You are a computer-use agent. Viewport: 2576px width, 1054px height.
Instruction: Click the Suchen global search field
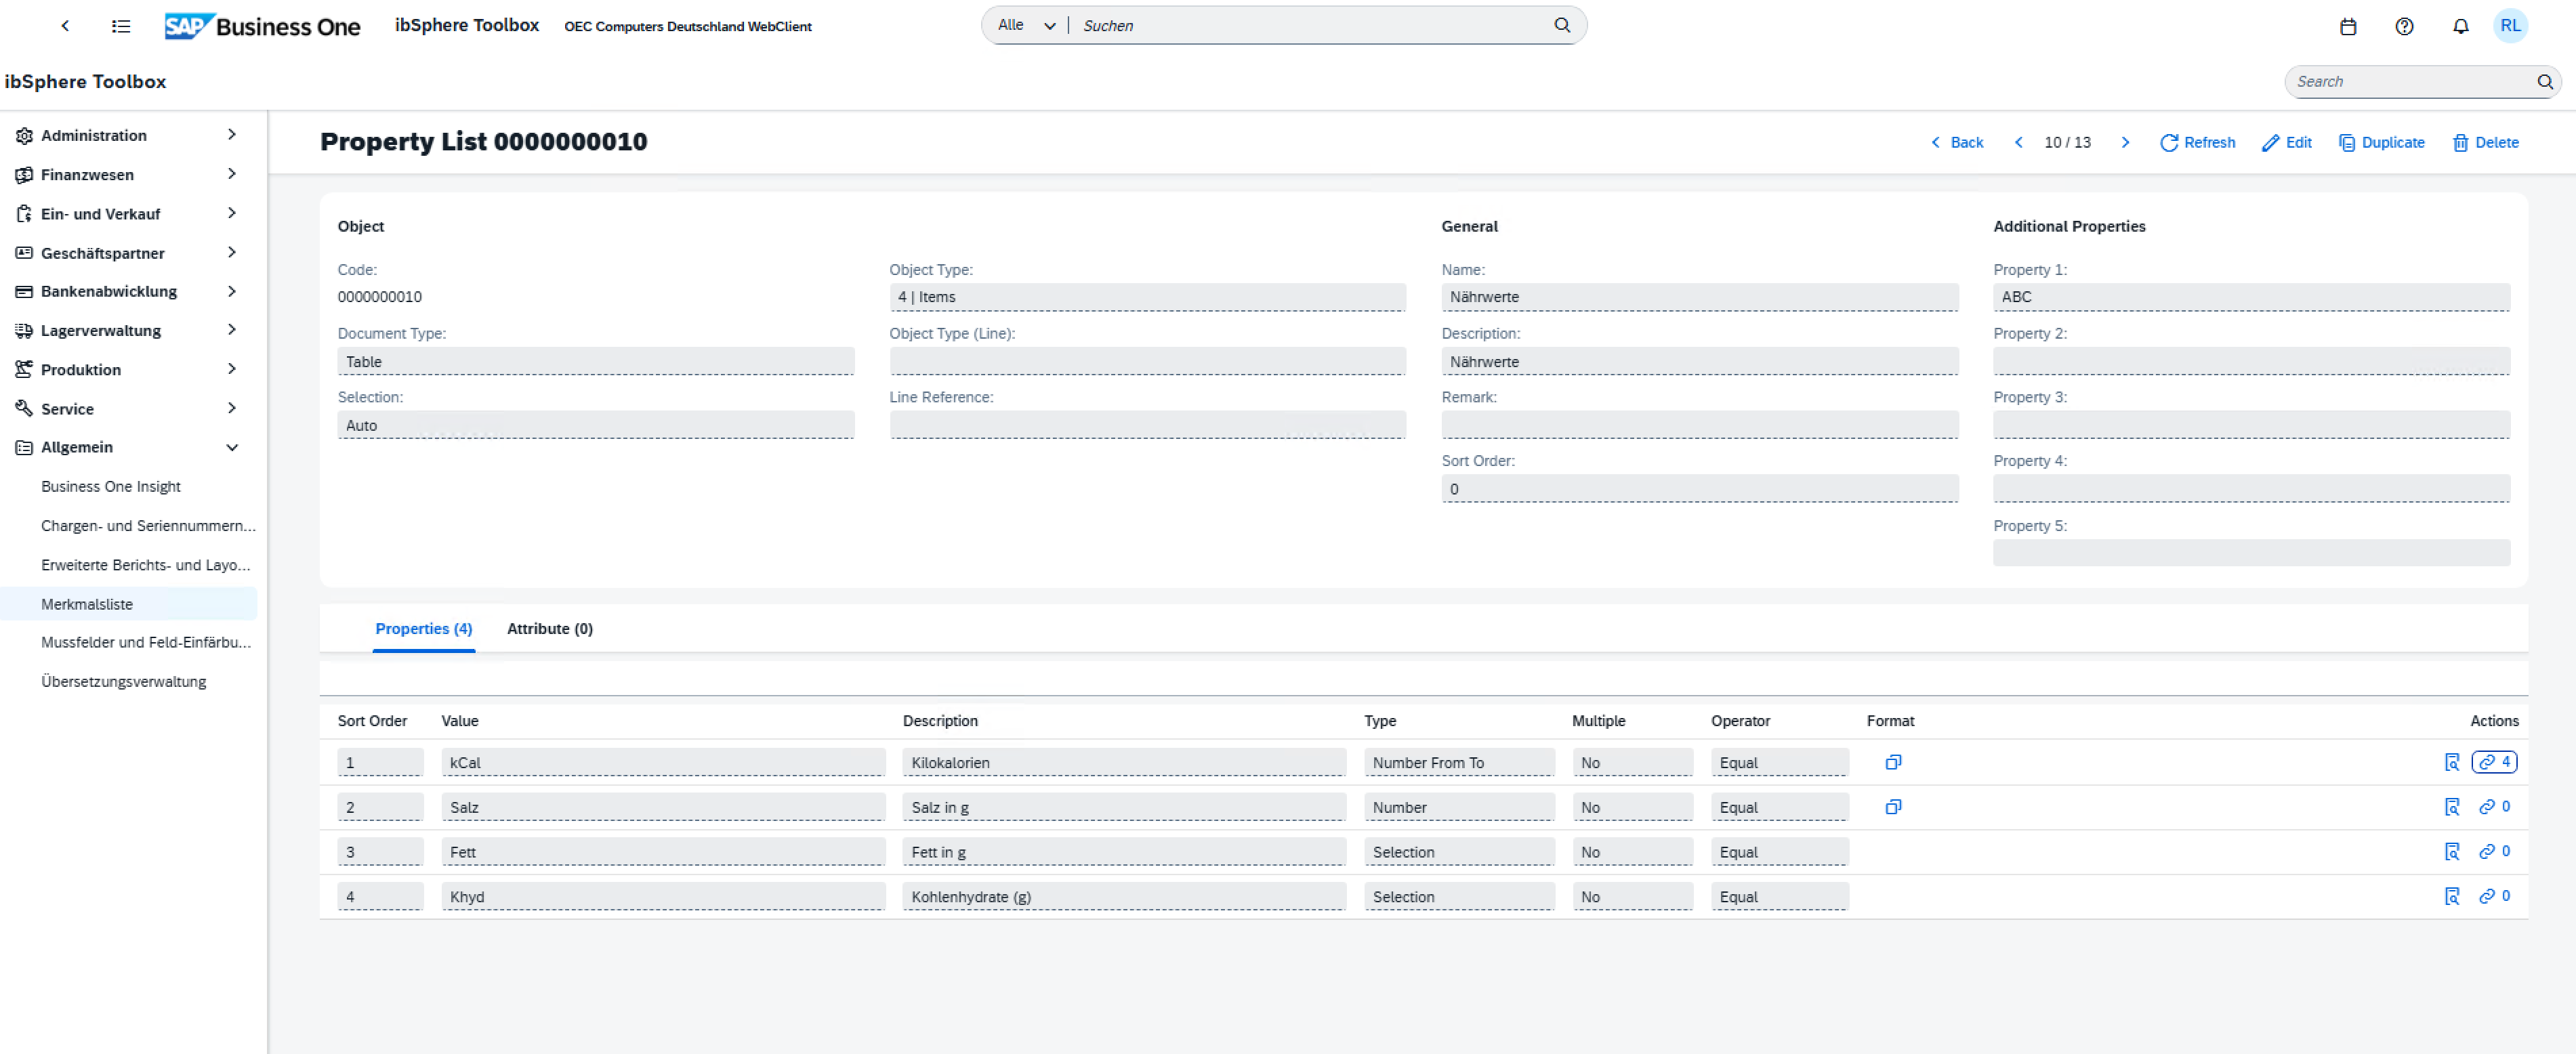click(x=1310, y=25)
